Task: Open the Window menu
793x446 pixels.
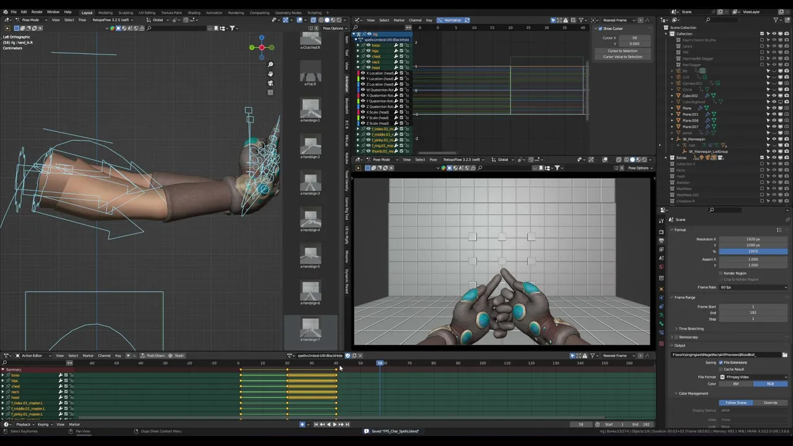Action: click(x=53, y=12)
